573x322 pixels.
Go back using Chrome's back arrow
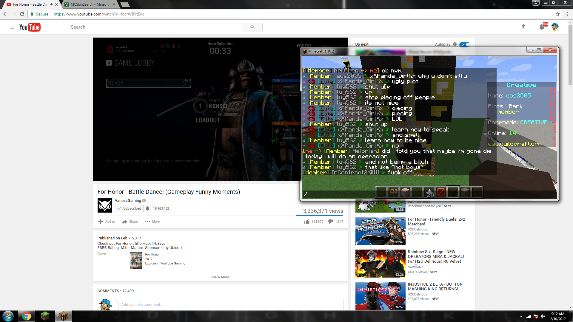pos(5,14)
